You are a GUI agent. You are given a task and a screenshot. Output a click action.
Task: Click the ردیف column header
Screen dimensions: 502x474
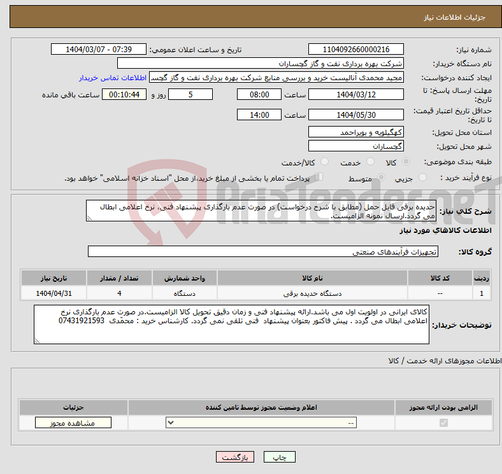point(482,278)
